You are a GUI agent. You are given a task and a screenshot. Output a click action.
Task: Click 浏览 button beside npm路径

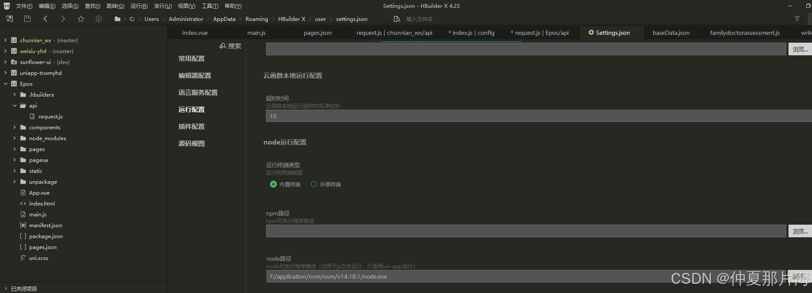(x=800, y=231)
